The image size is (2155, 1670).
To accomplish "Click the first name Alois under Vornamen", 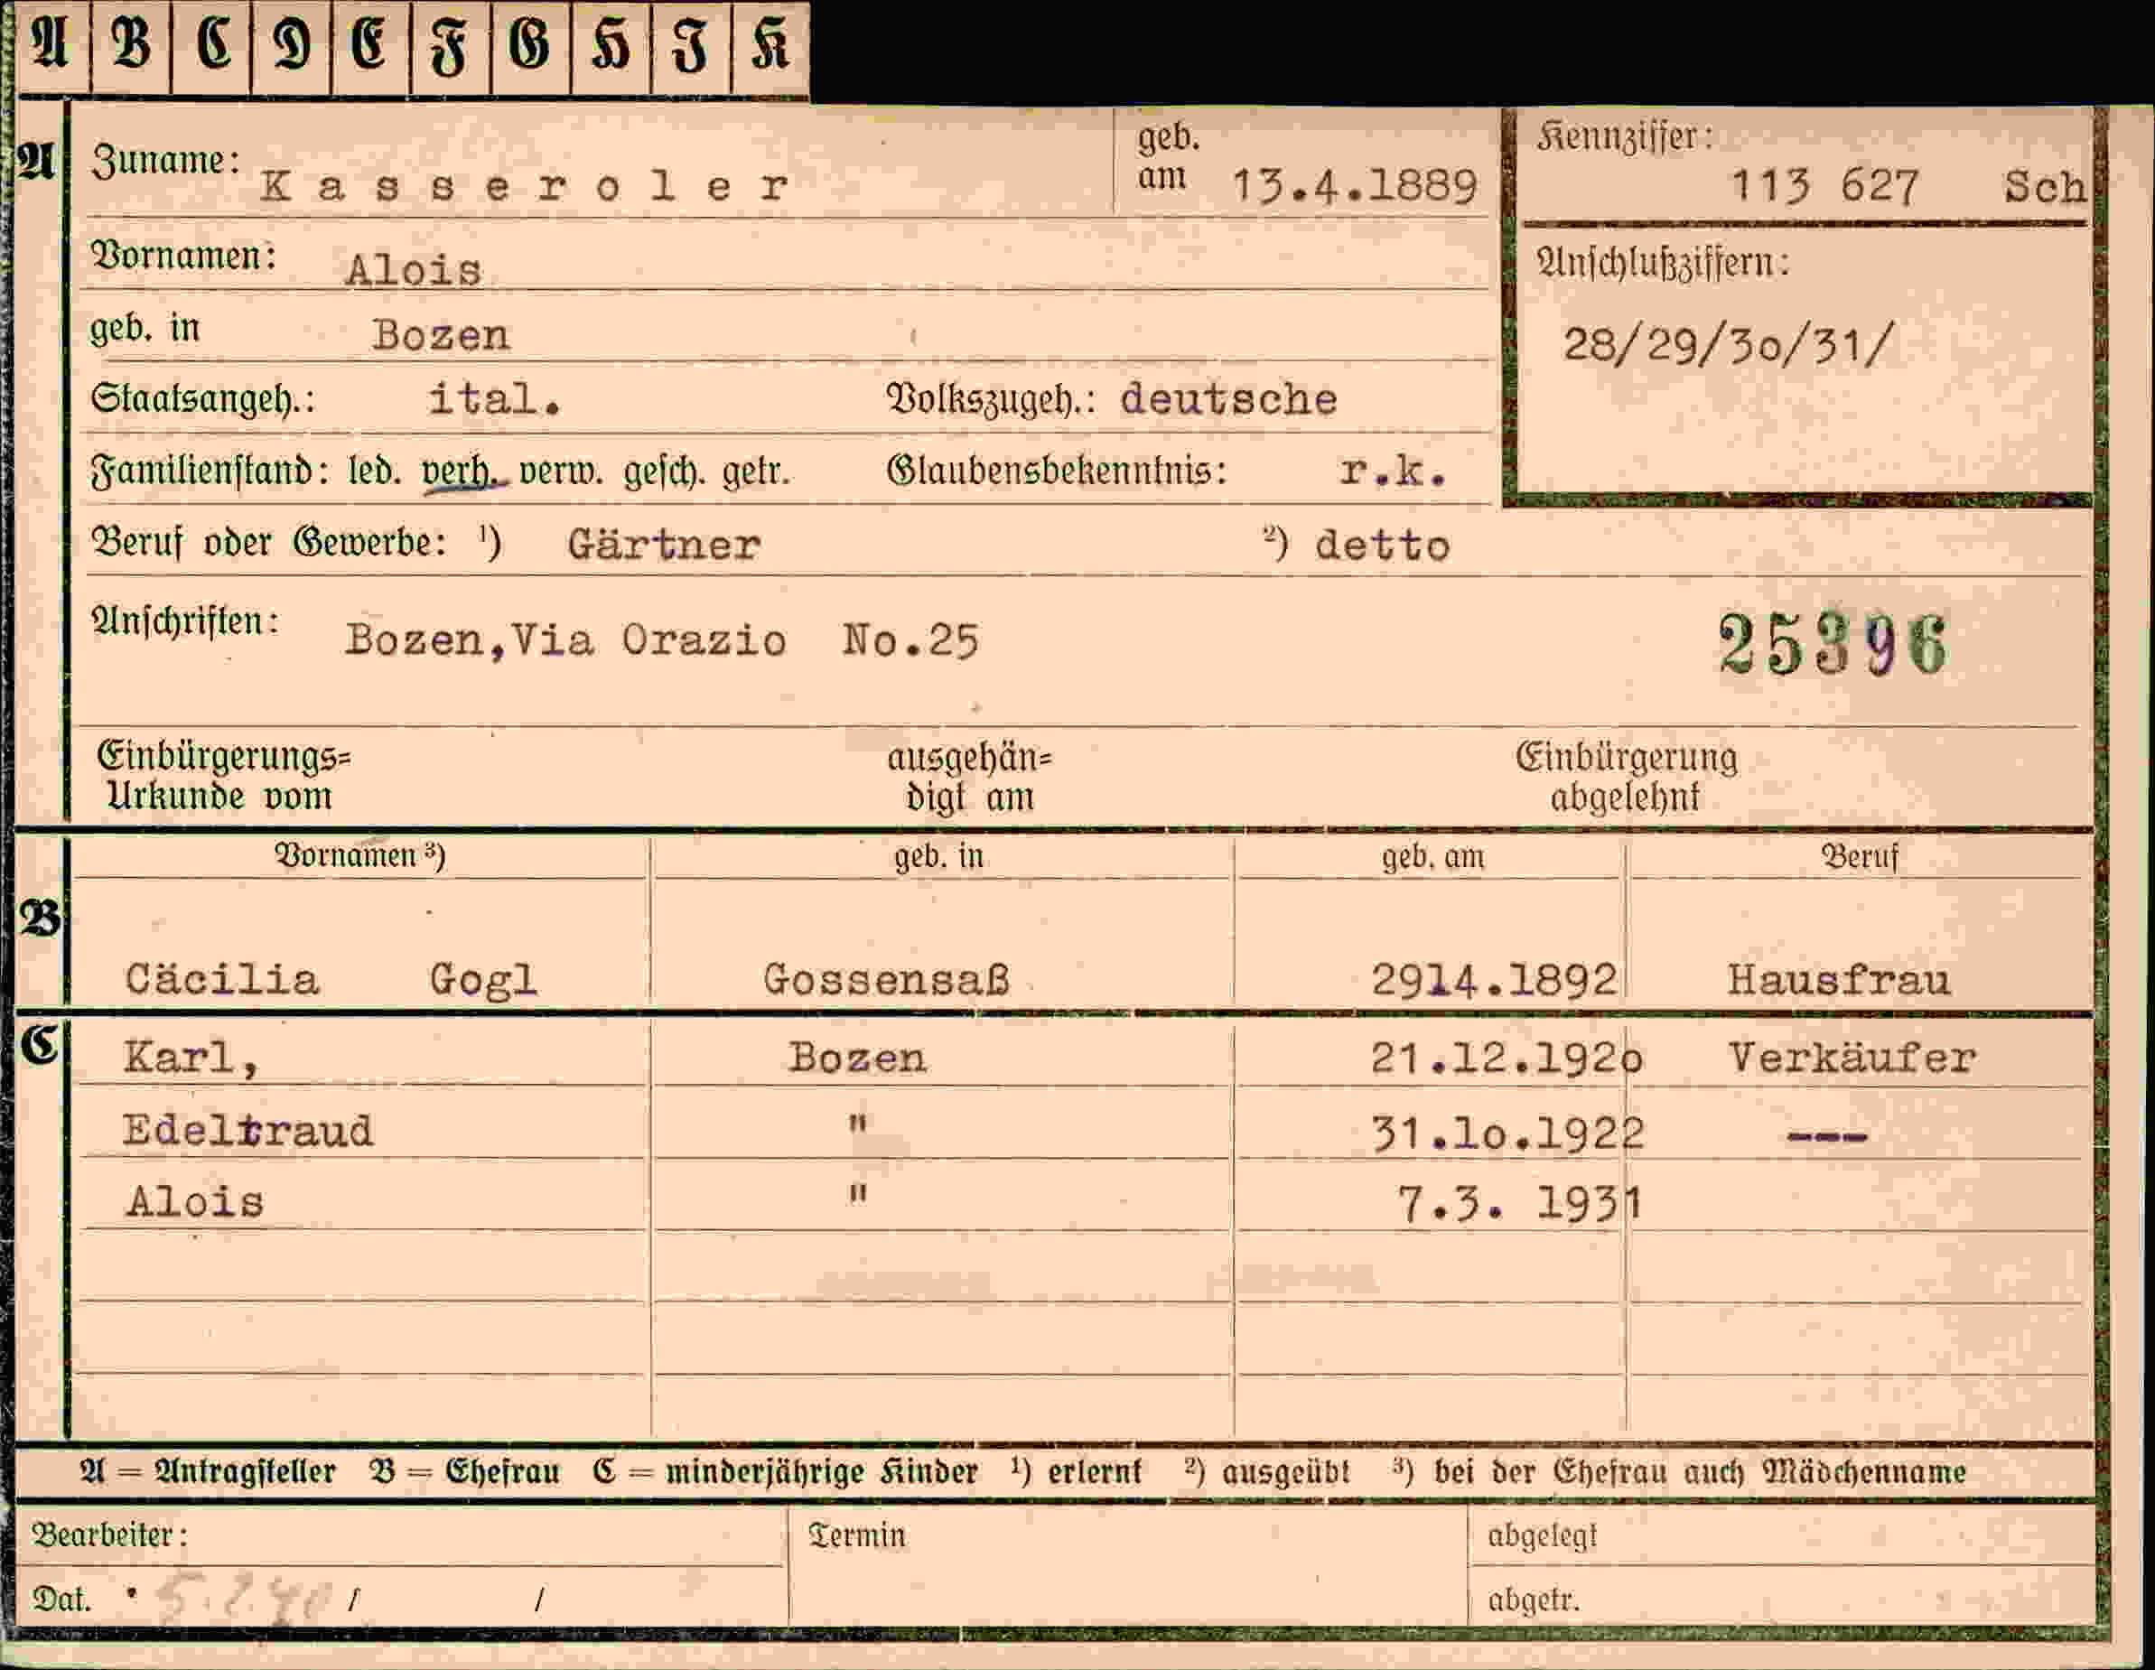I will [x=414, y=269].
